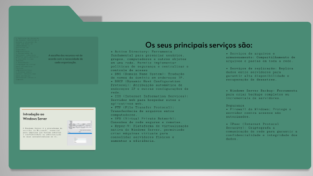Click the heading "Os seus principais serviços são:"
Image resolution: width=313 pixels, height=176 pixels.
(199, 45)
